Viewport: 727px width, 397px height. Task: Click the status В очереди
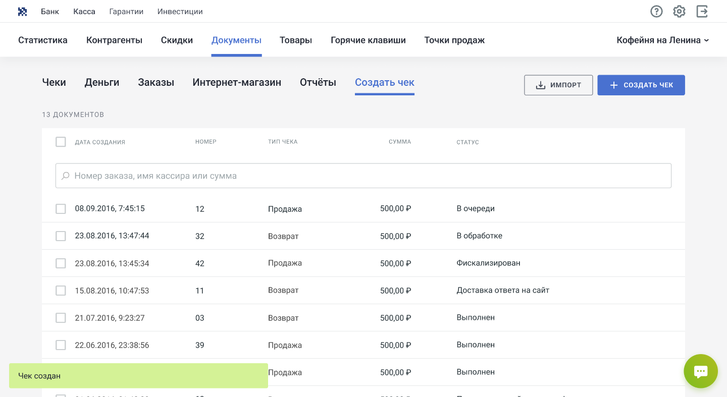[x=476, y=209]
